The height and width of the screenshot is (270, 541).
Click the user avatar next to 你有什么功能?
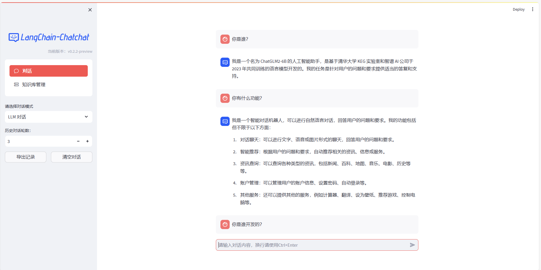pyautogui.click(x=225, y=98)
